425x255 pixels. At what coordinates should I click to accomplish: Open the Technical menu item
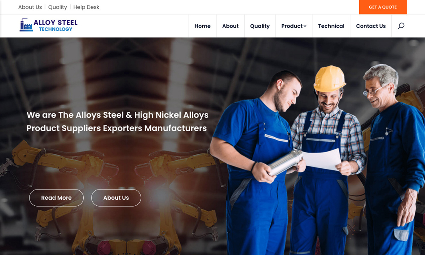(x=331, y=26)
